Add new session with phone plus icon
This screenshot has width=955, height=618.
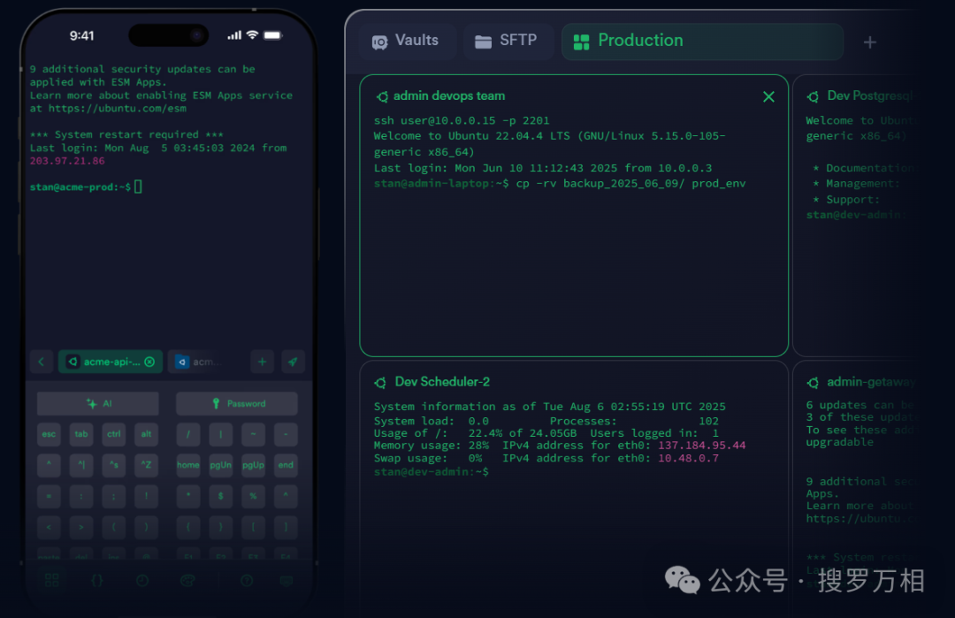pyautogui.click(x=262, y=362)
